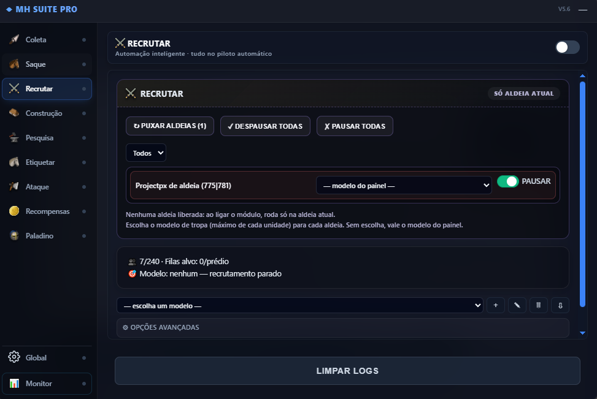Click the 7/240 Filas alvo status text

[x=184, y=262]
